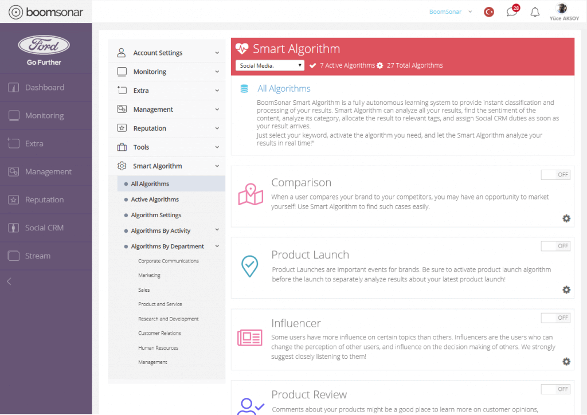Click the heartbeat icon beside Smart Algorithm title
The image size is (587, 415).
point(242,49)
